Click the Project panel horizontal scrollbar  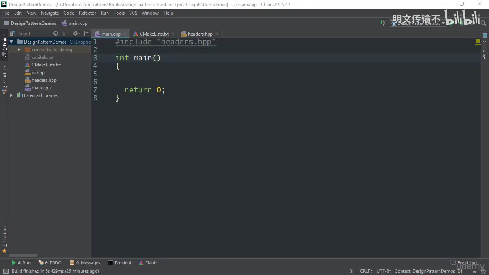coord(23,256)
